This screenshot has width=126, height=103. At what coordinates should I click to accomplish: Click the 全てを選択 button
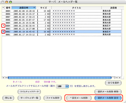113,83
